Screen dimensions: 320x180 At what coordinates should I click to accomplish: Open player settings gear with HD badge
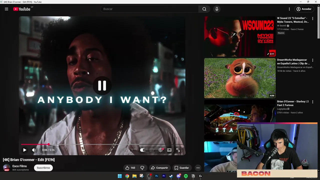[x=161, y=150]
